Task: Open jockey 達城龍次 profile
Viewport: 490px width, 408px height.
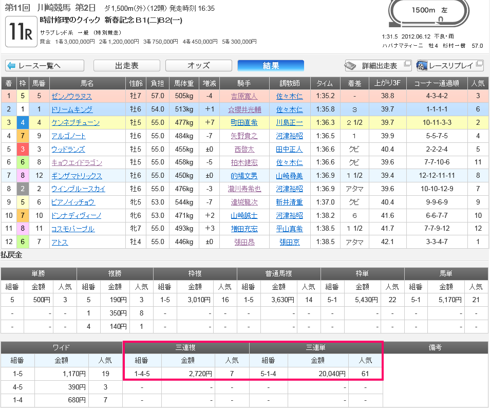Action: point(244,202)
